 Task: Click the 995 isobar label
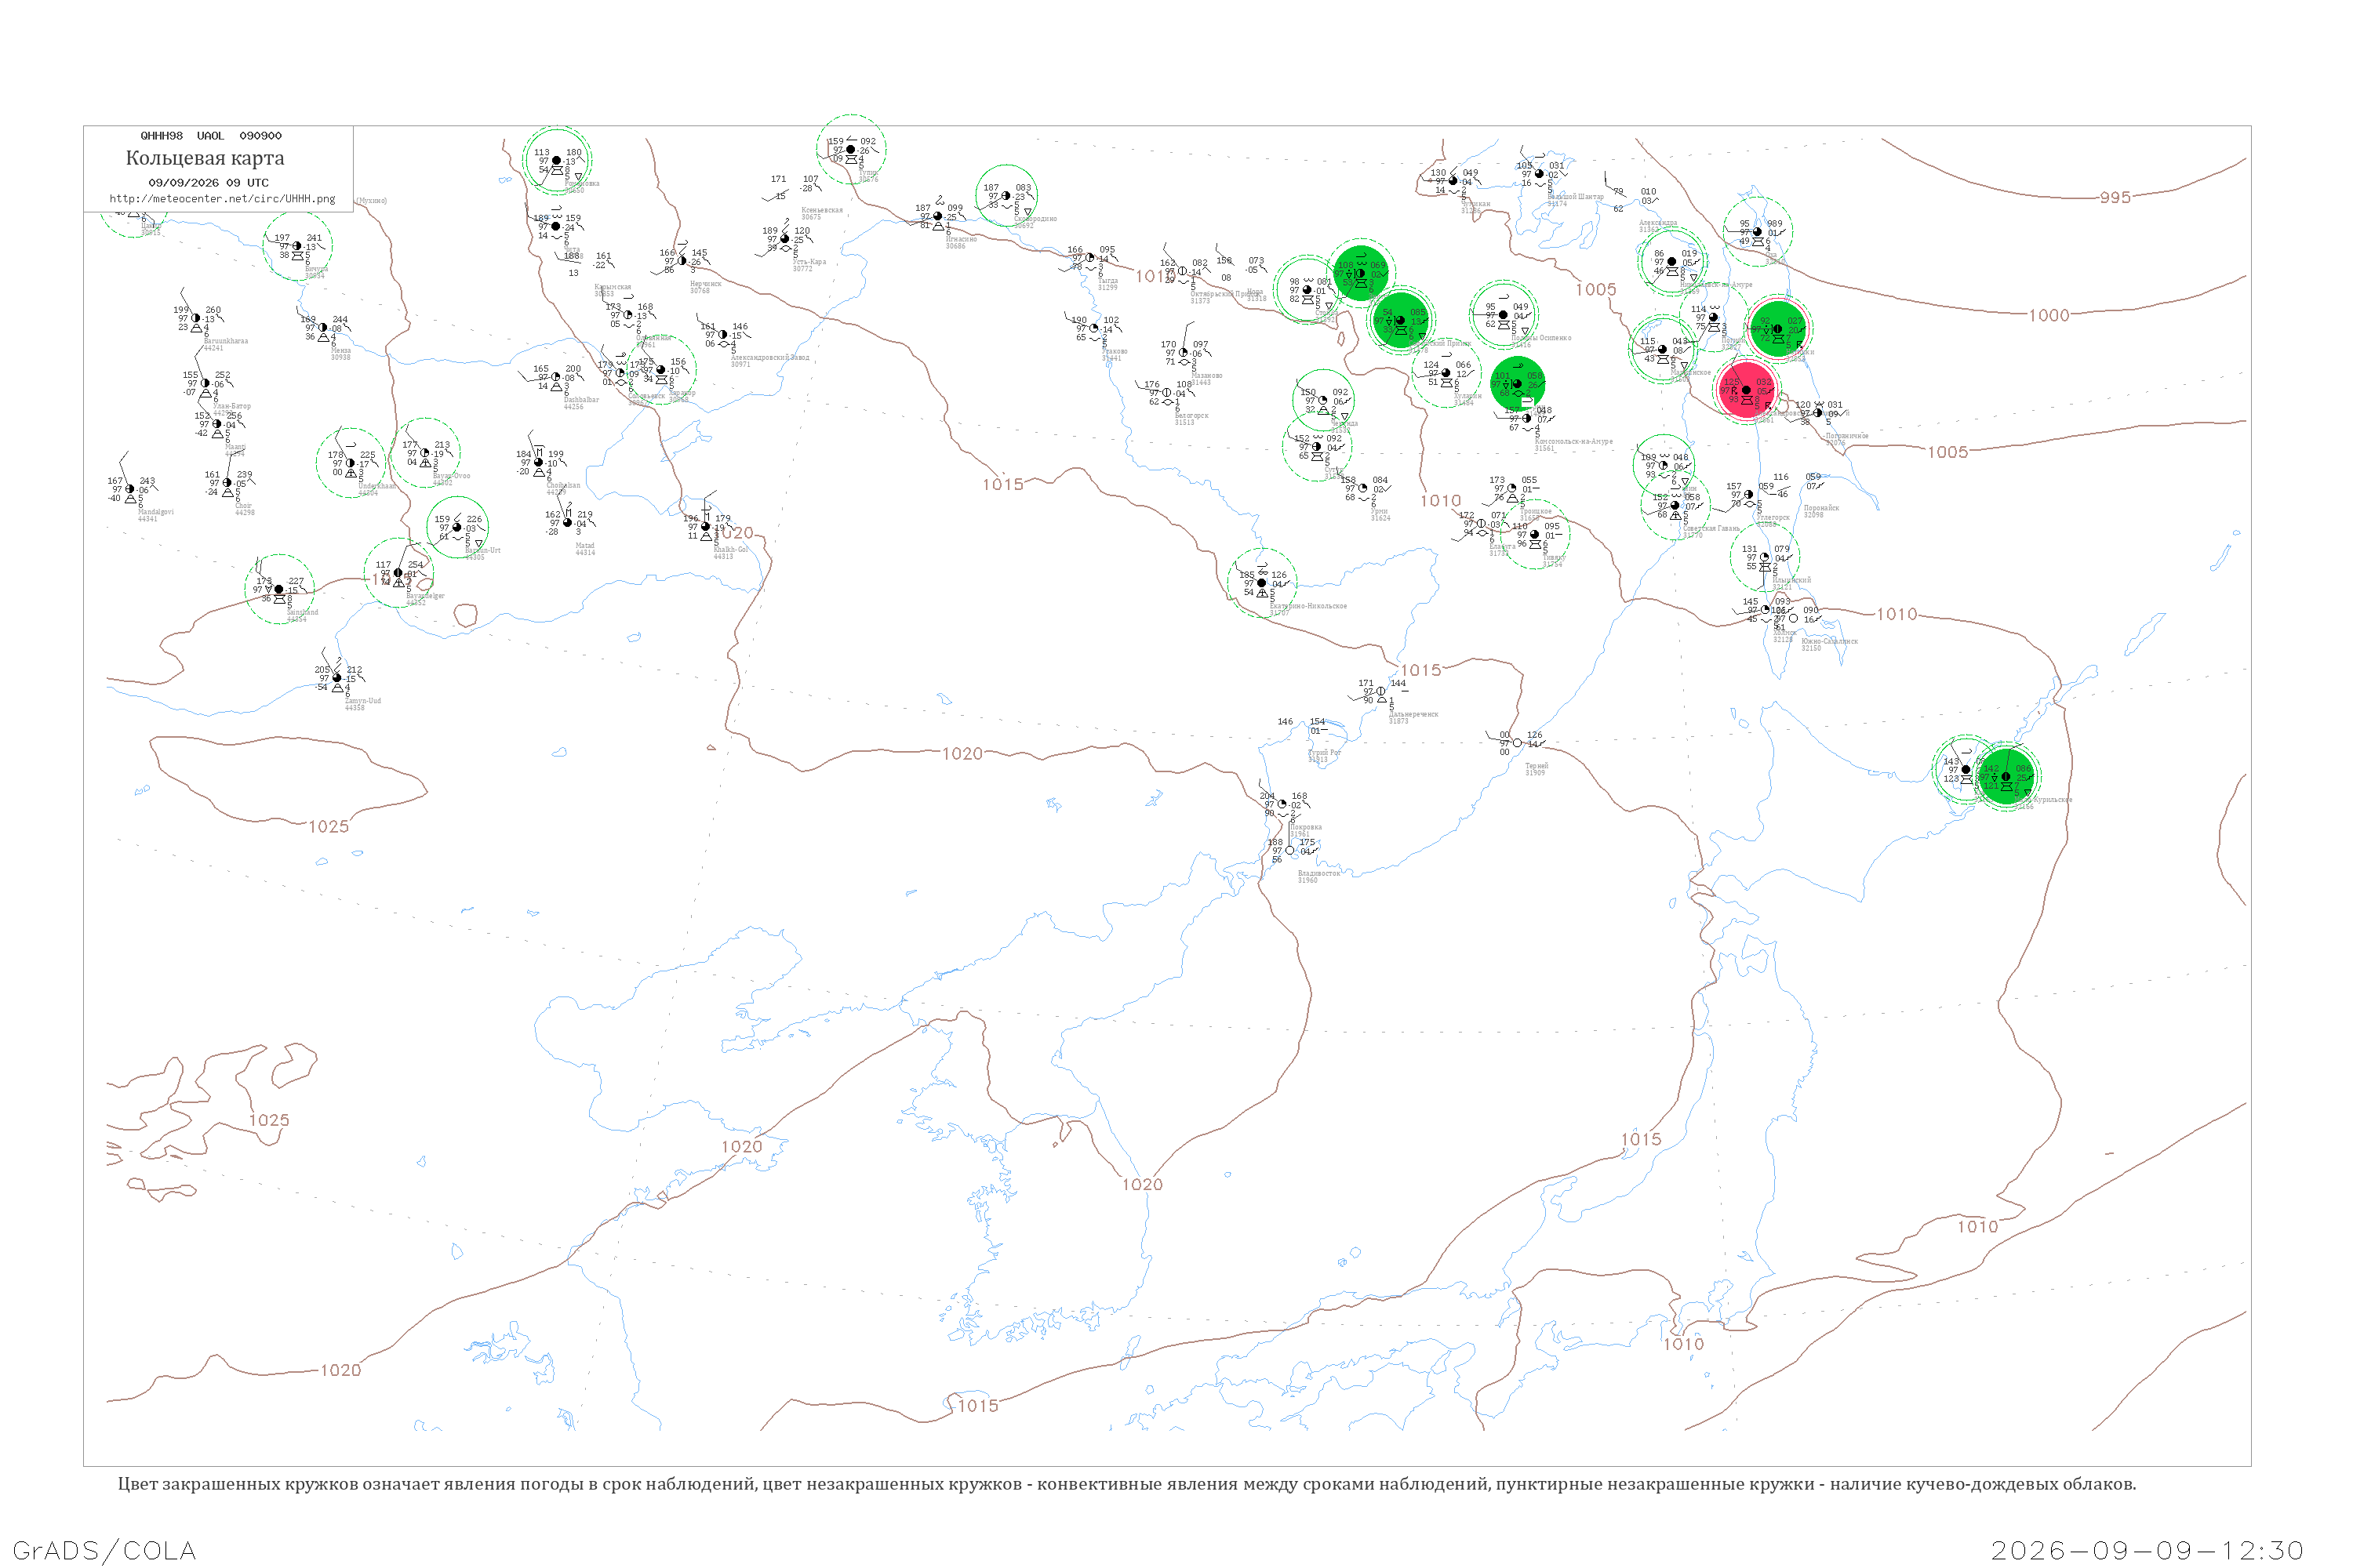(2114, 198)
